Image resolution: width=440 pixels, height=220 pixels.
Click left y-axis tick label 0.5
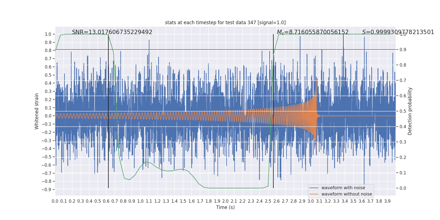(48, 75)
